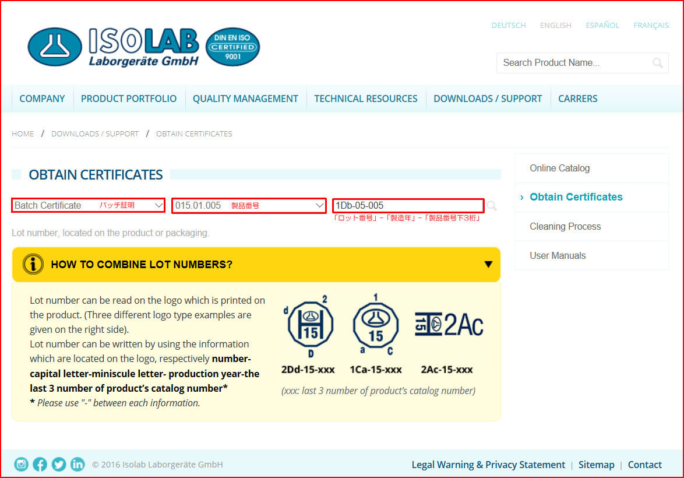Viewport: 684px width, 478px height.
Task: Click the yellow info icon
Action: point(33,264)
